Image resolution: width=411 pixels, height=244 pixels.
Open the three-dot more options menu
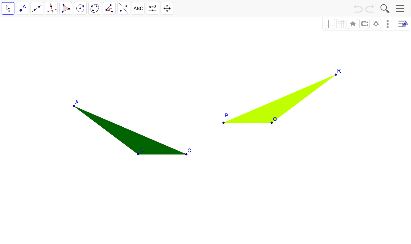coord(388,24)
